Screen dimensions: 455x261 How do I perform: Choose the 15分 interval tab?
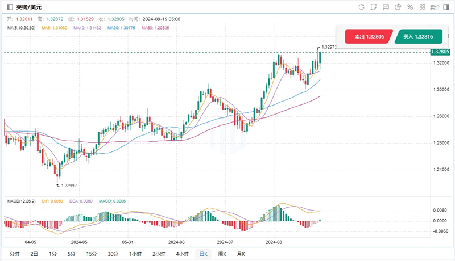[91, 254]
